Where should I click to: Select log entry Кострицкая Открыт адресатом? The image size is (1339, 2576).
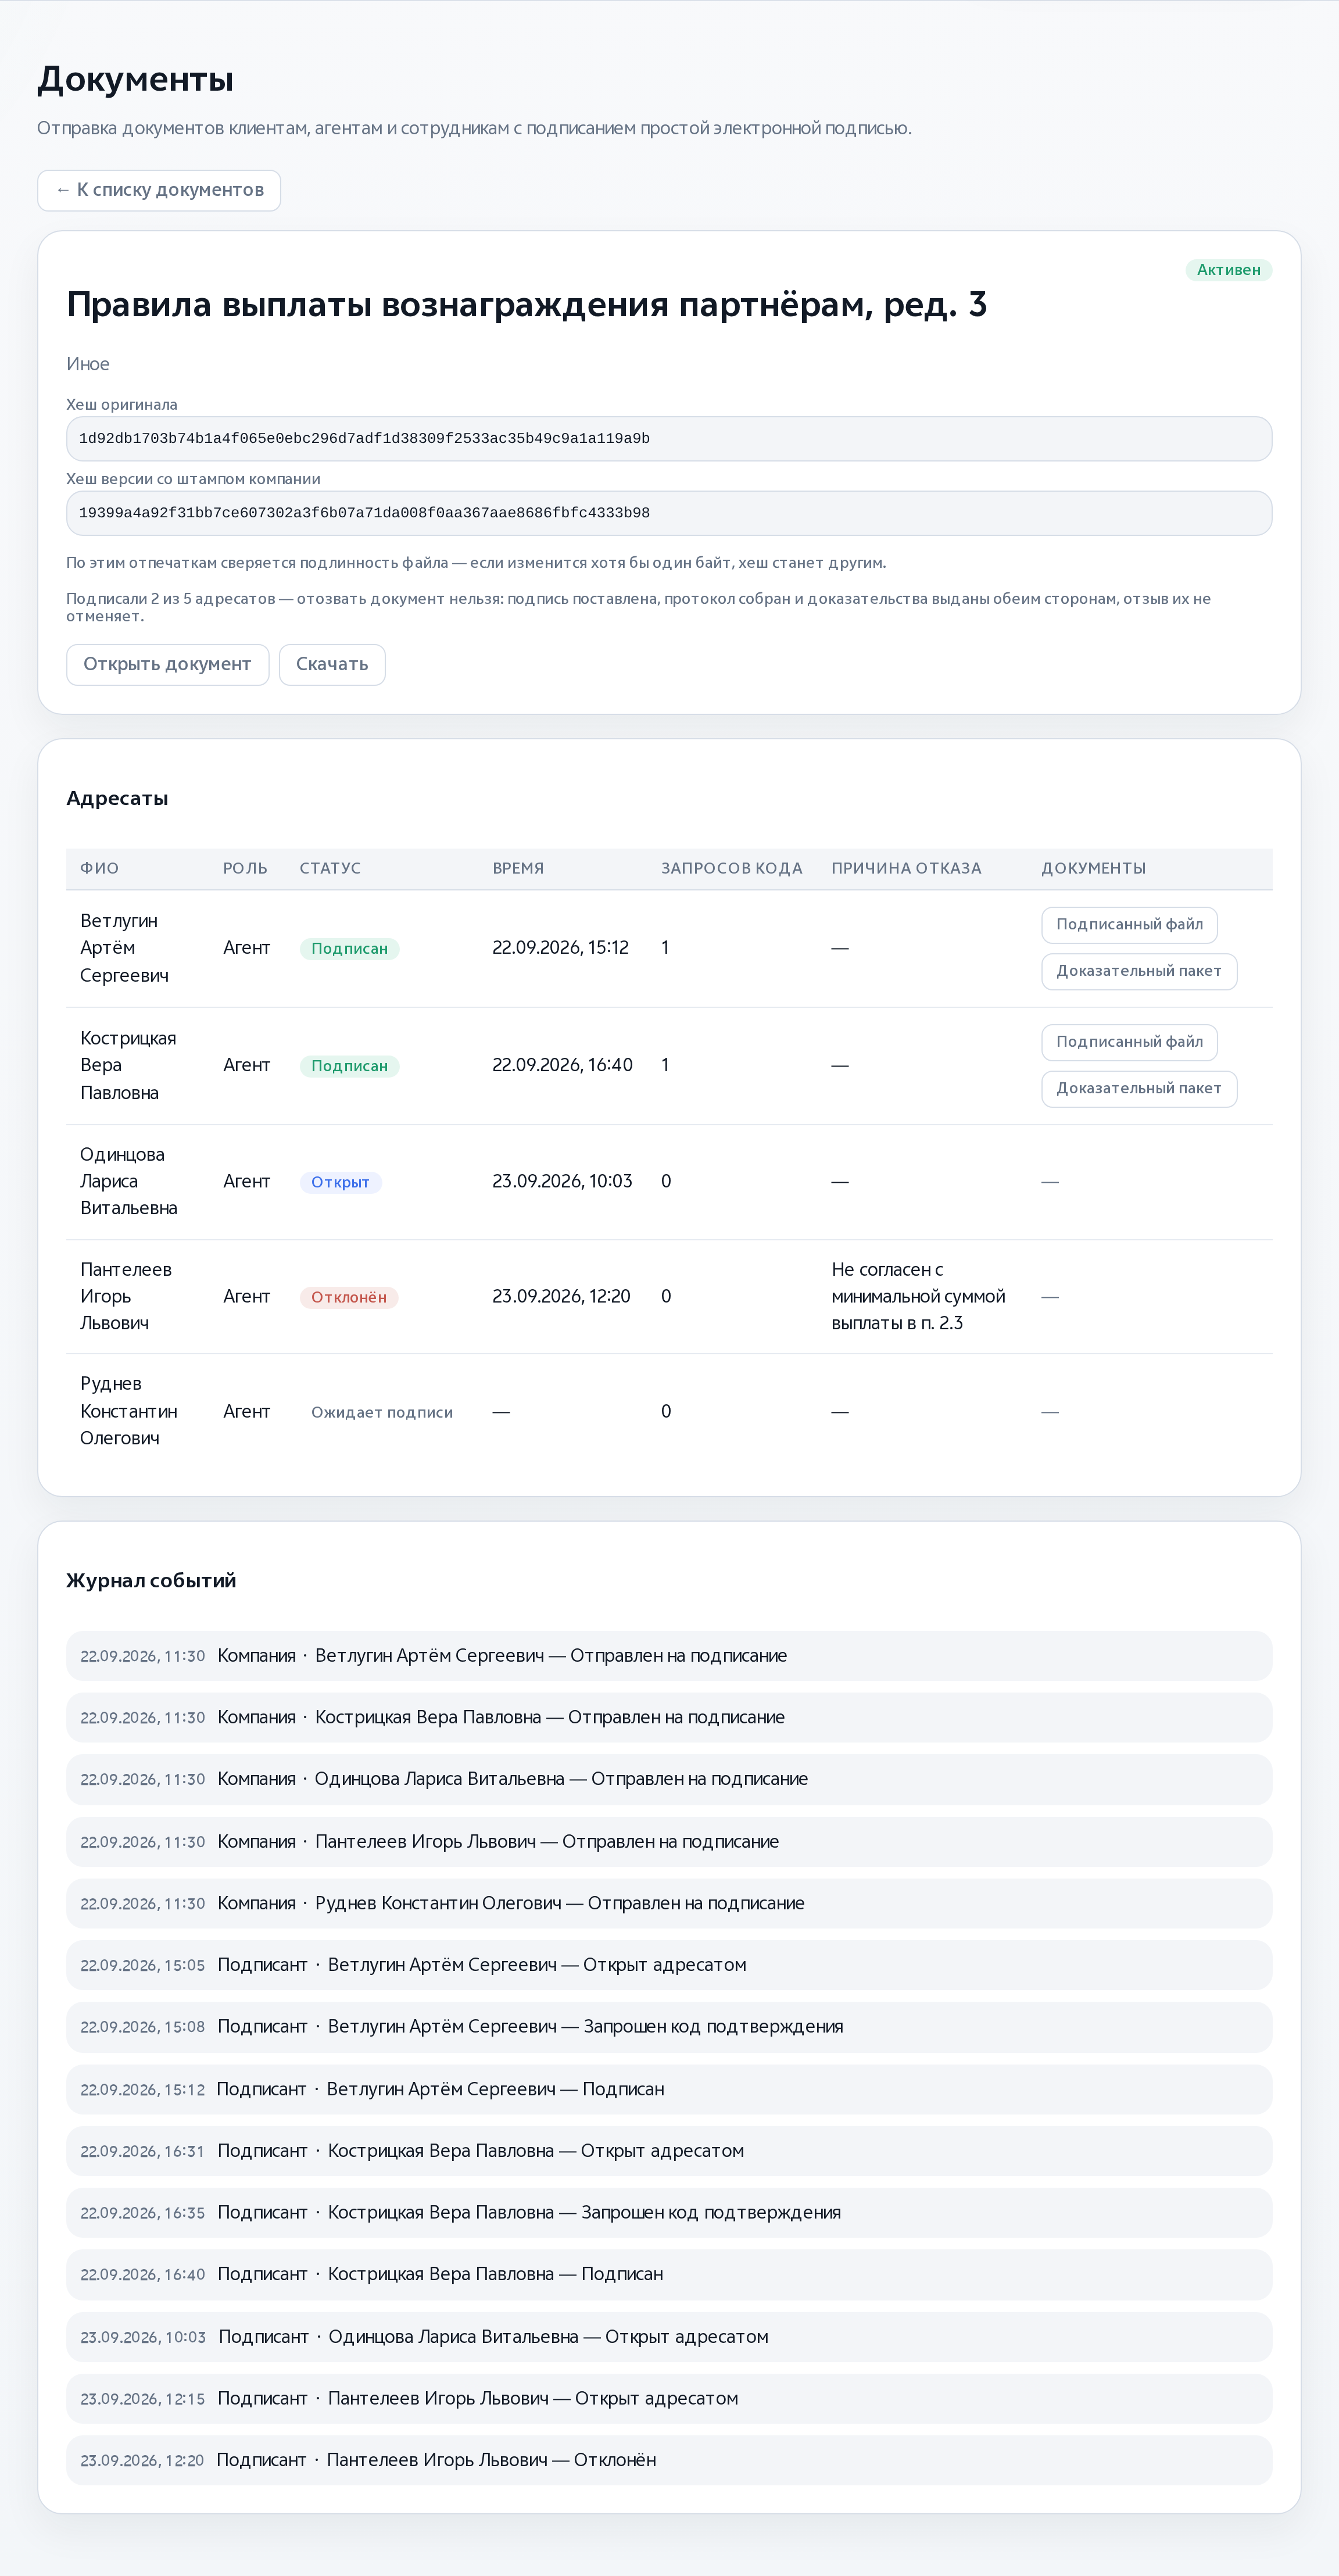(x=669, y=2151)
